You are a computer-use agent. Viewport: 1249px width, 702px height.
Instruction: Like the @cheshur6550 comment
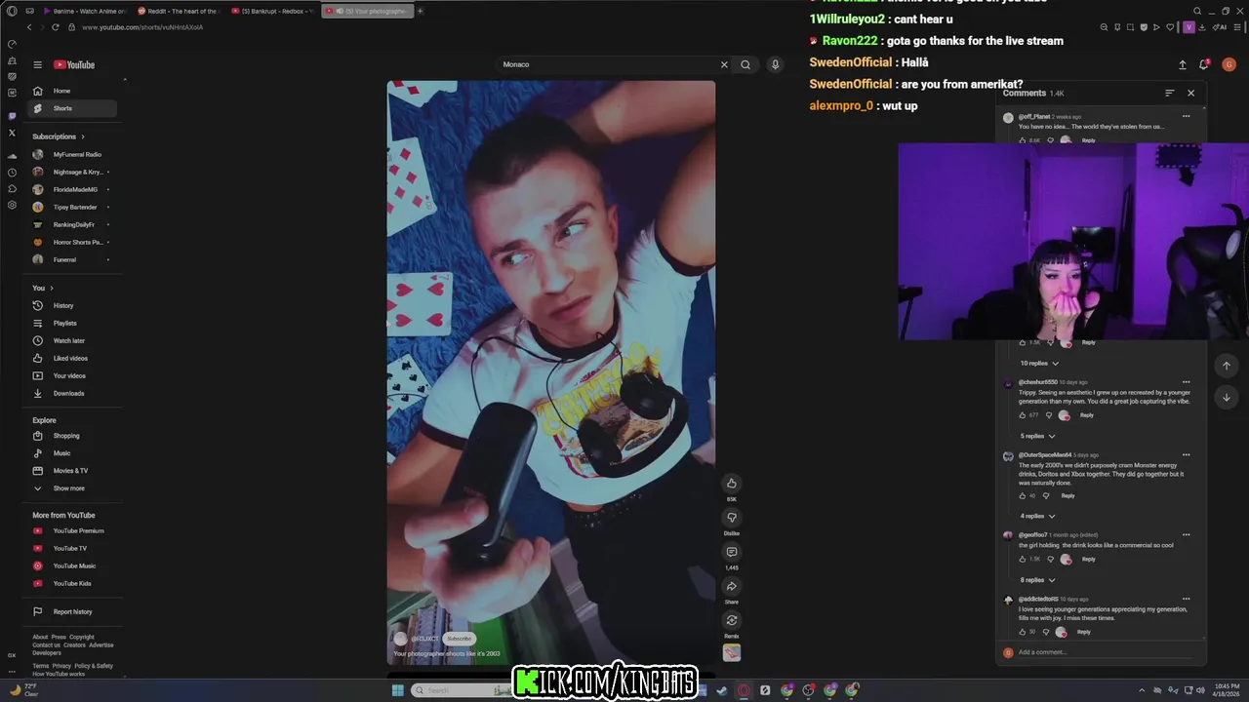(1023, 415)
